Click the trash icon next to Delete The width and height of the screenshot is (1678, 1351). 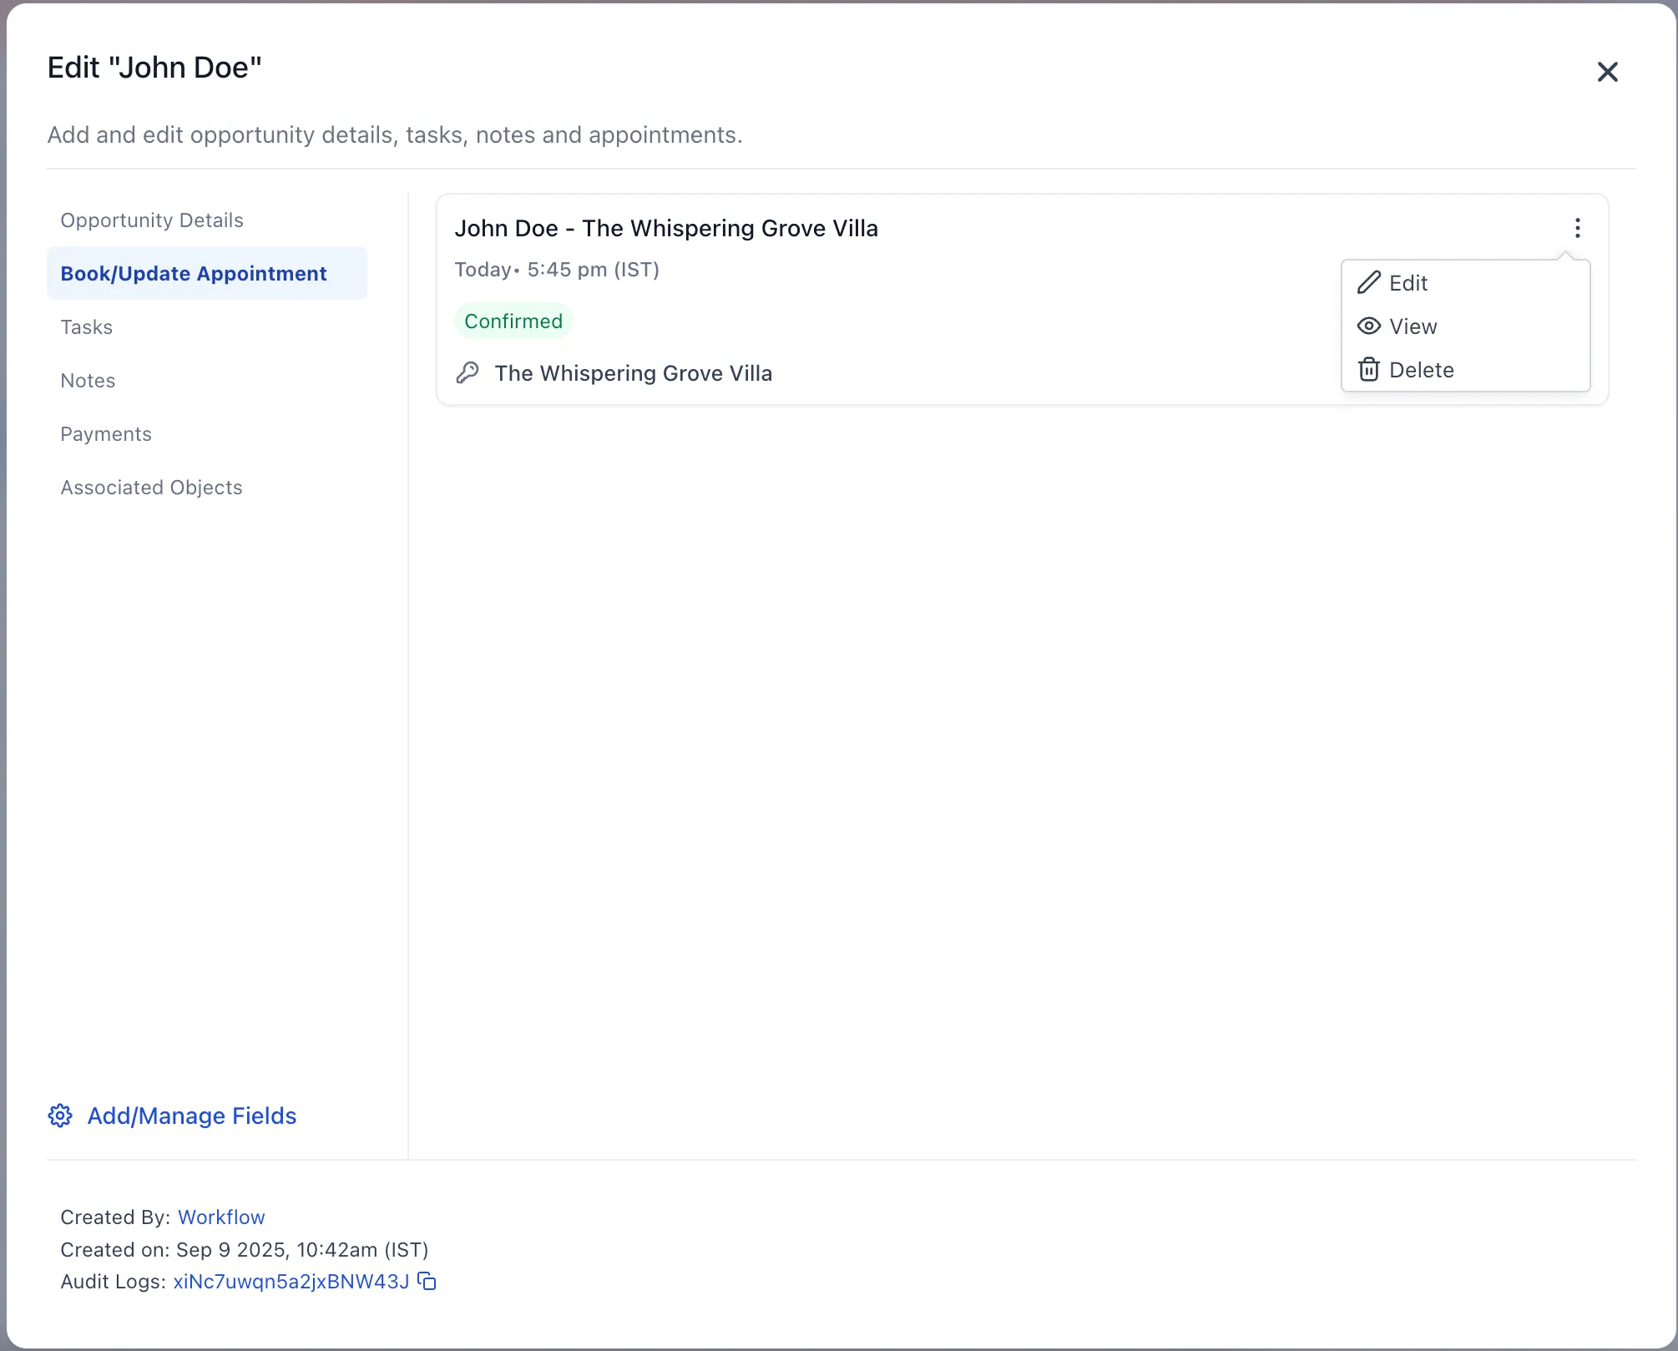[x=1368, y=369]
